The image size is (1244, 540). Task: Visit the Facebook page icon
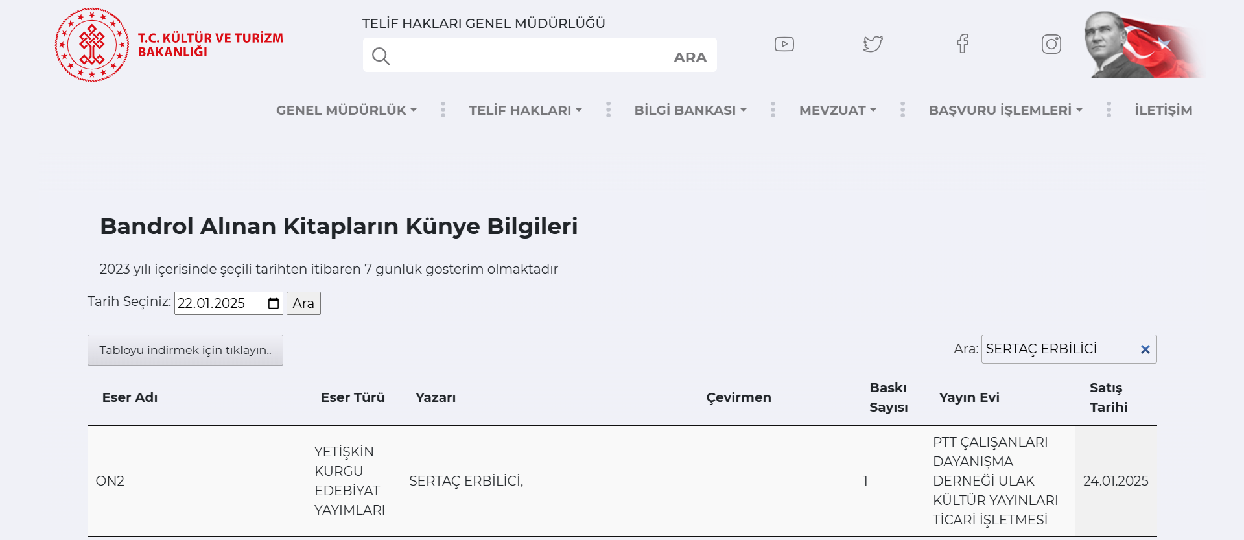click(963, 44)
